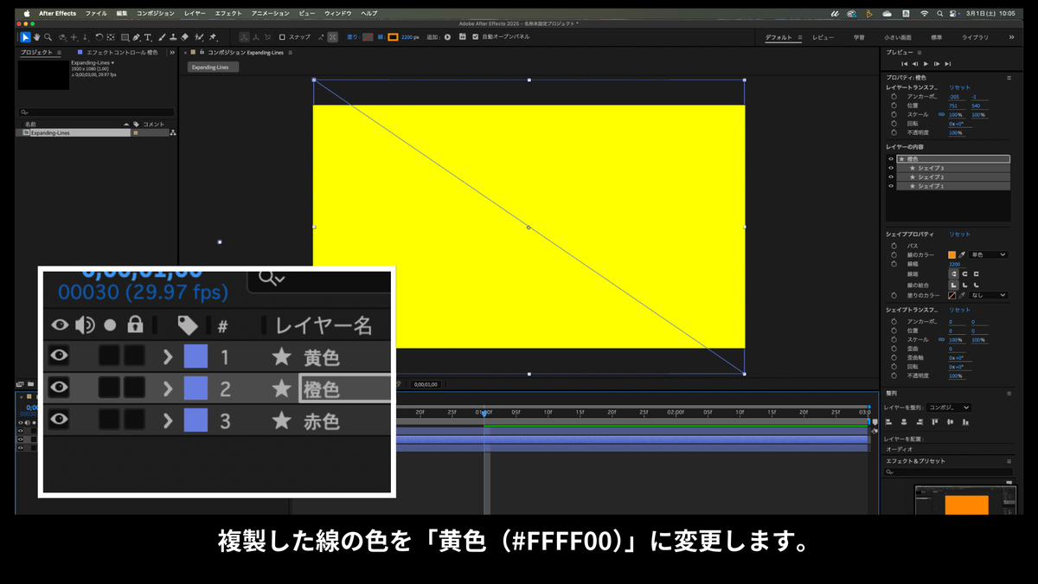This screenshot has height=584, width=1038.
Task: Hide the 橙色 row in レイヤーの内容
Action: pos(891,159)
